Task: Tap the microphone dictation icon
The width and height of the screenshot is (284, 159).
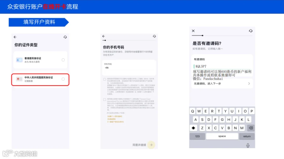Action: click(x=248, y=145)
